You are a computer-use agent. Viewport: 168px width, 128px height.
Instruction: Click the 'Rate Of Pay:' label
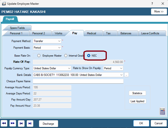22,62
